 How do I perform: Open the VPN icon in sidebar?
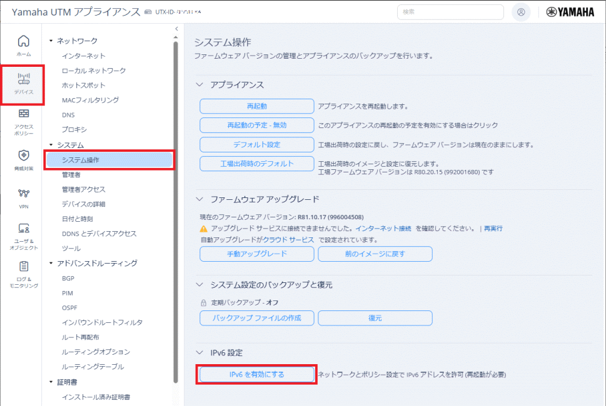coord(24,194)
